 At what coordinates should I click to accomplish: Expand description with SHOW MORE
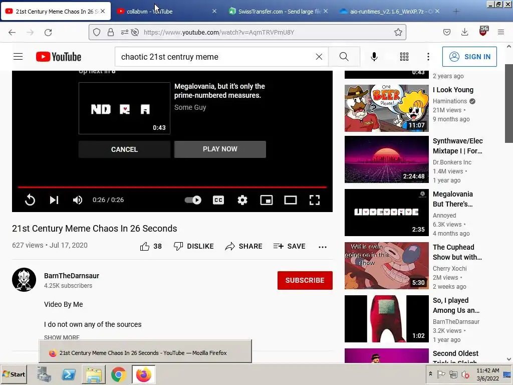click(x=62, y=337)
